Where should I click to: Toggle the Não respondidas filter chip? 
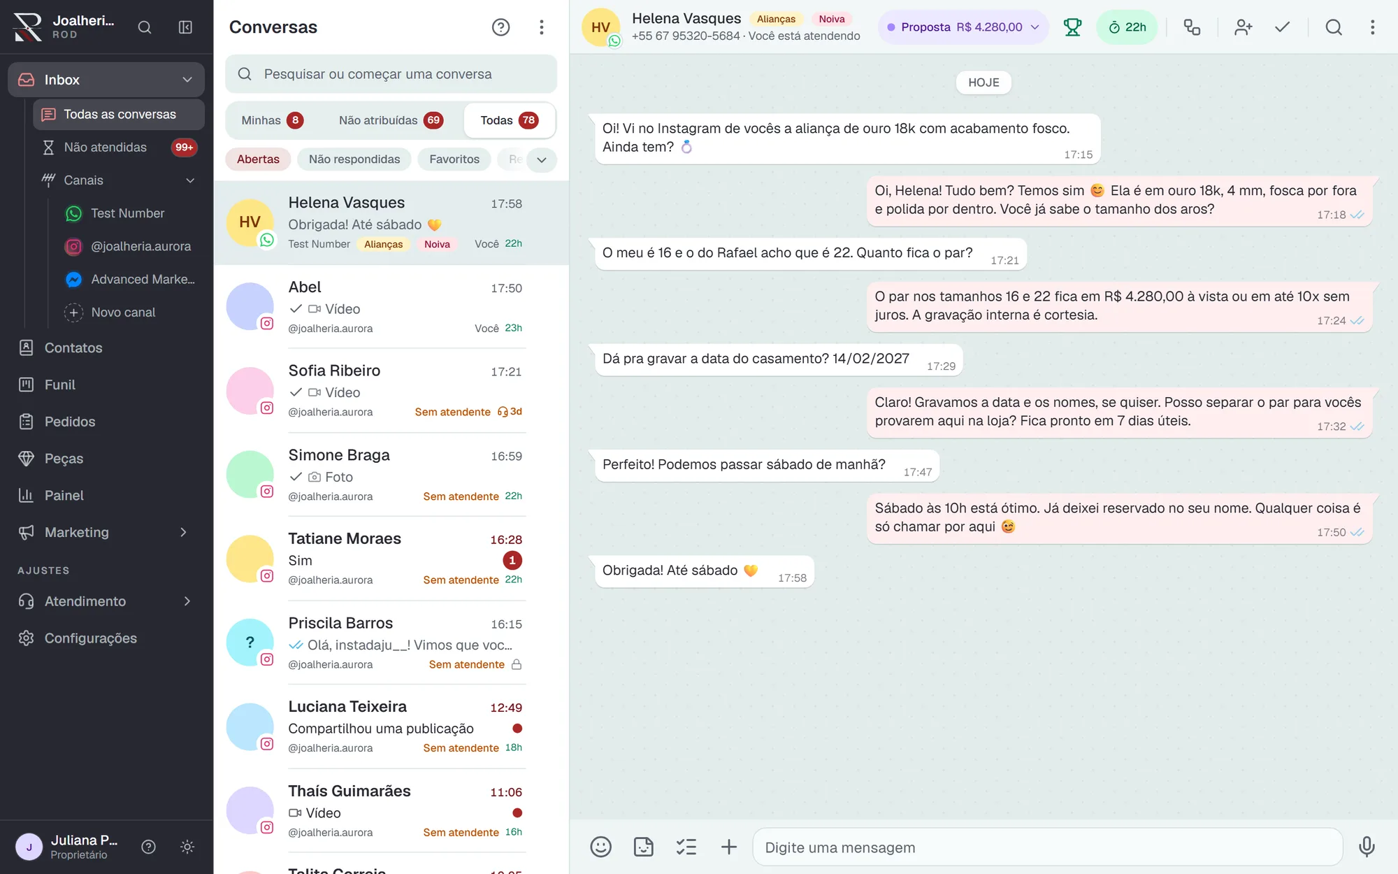(x=354, y=159)
